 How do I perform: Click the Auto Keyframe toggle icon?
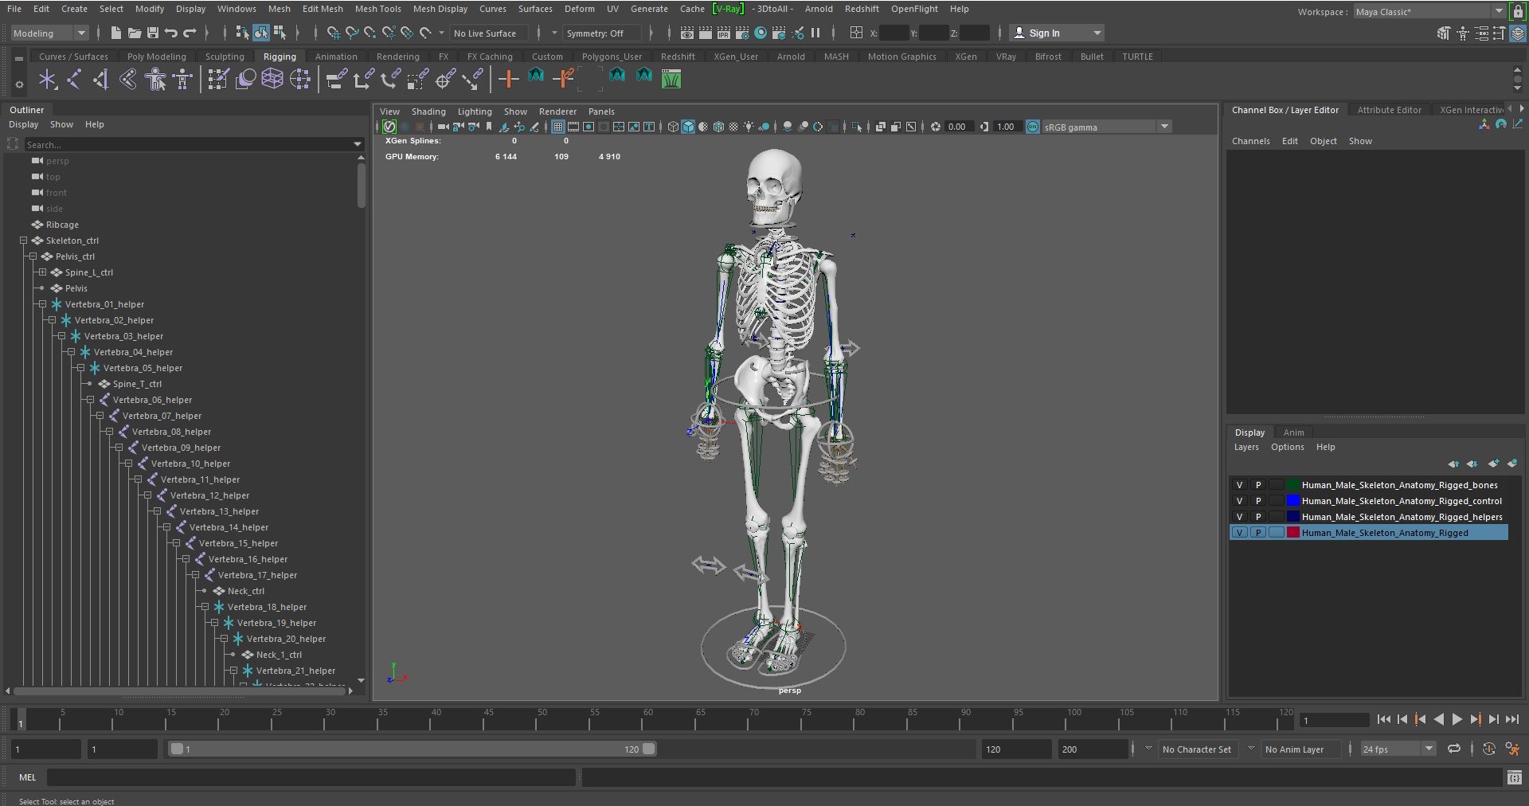pyautogui.click(x=1488, y=749)
